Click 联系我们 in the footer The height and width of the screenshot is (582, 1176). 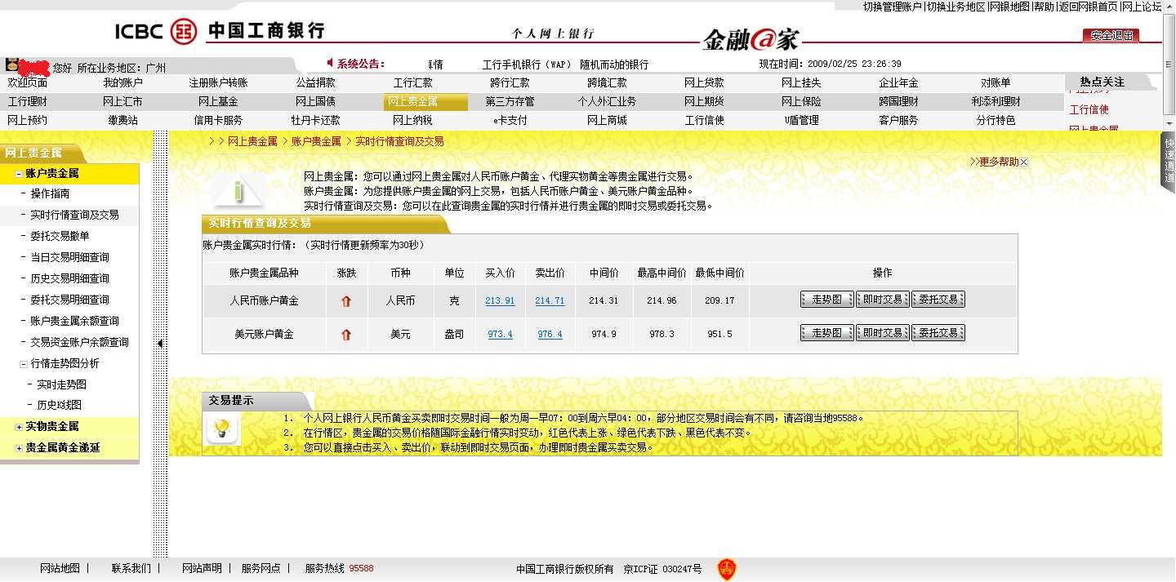click(131, 569)
